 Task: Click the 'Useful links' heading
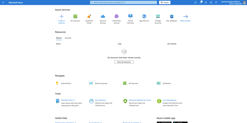[61, 118]
